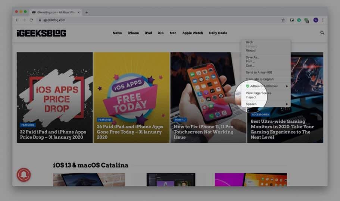Select the iGeeksBlog.com browser tab
Screen dimensions: 340x201
56,12
